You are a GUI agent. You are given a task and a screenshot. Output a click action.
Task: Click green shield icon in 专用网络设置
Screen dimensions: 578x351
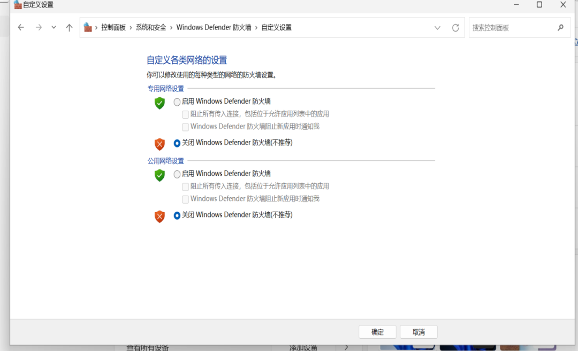159,103
